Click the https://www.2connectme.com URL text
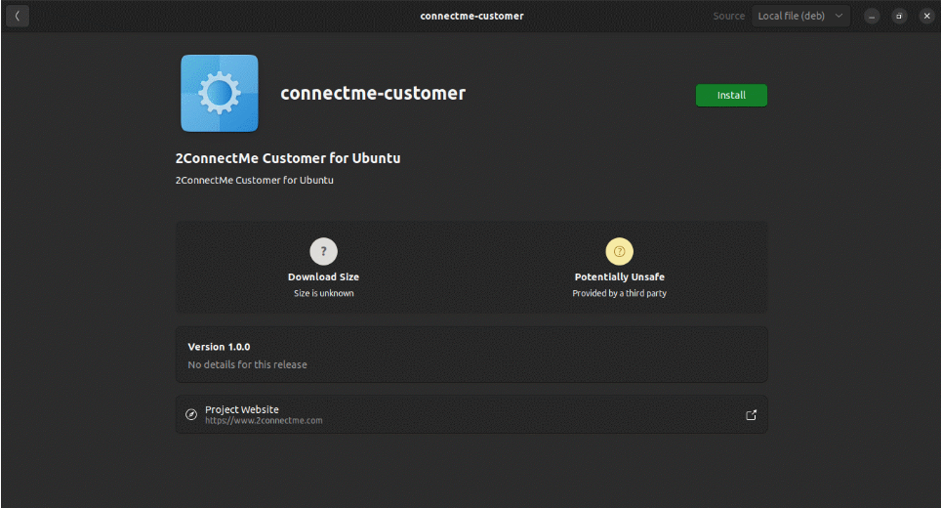This screenshot has height=508, width=941. tap(265, 420)
